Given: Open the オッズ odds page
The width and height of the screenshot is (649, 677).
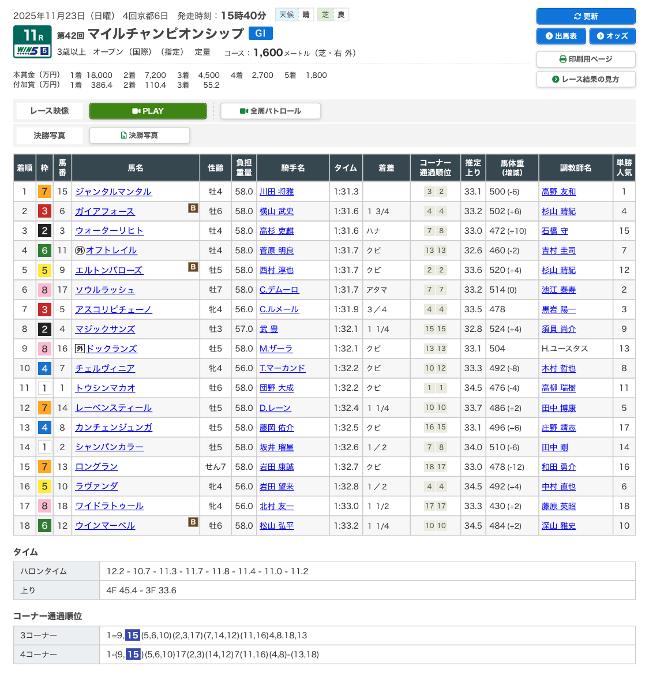Looking at the screenshot, I should coord(612,36).
